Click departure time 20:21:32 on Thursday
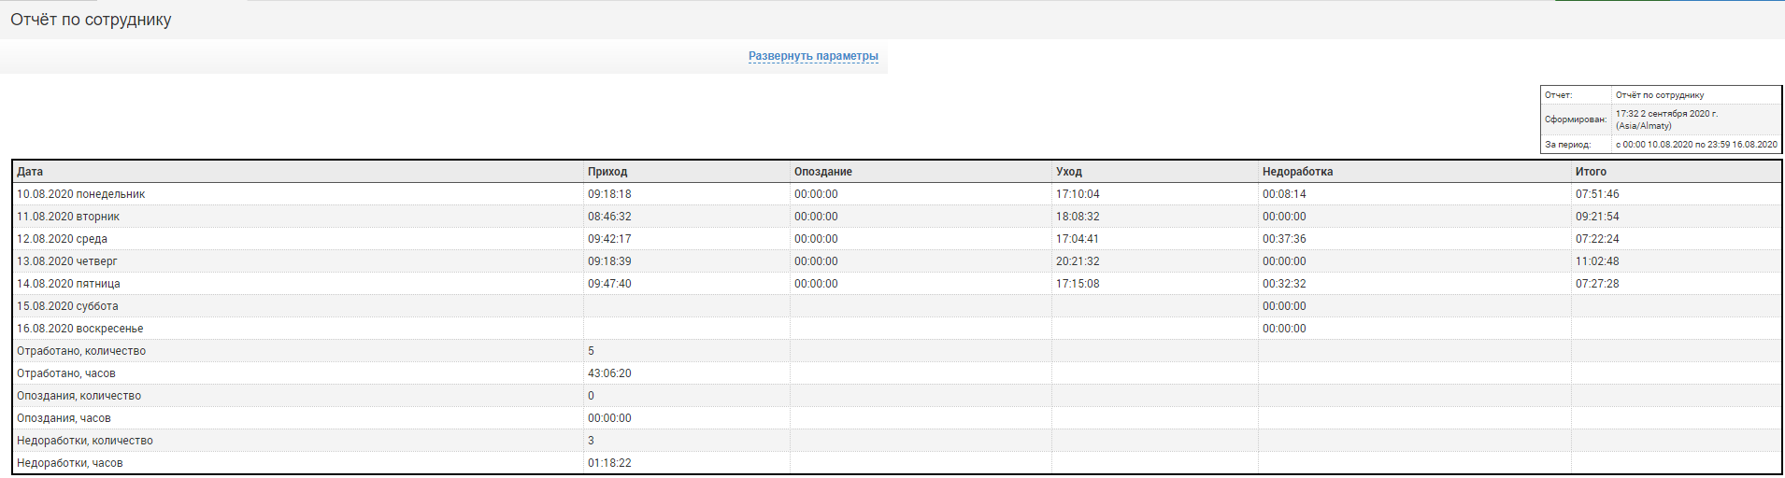This screenshot has height=478, width=1785. (x=1078, y=261)
